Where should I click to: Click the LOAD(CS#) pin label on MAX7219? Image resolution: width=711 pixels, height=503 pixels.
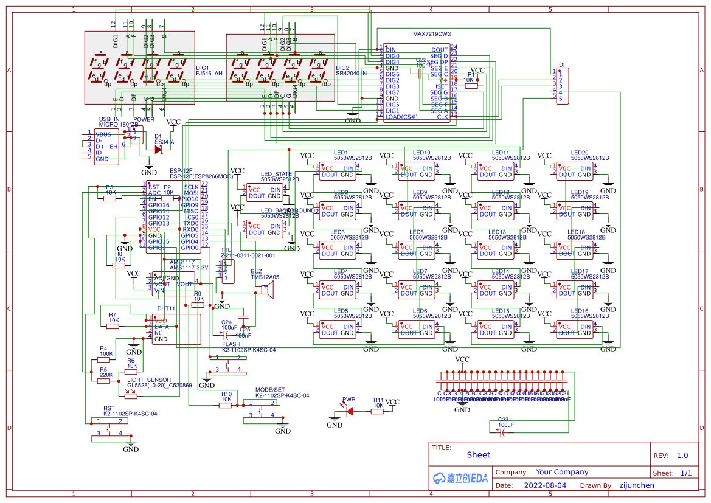coord(401,117)
